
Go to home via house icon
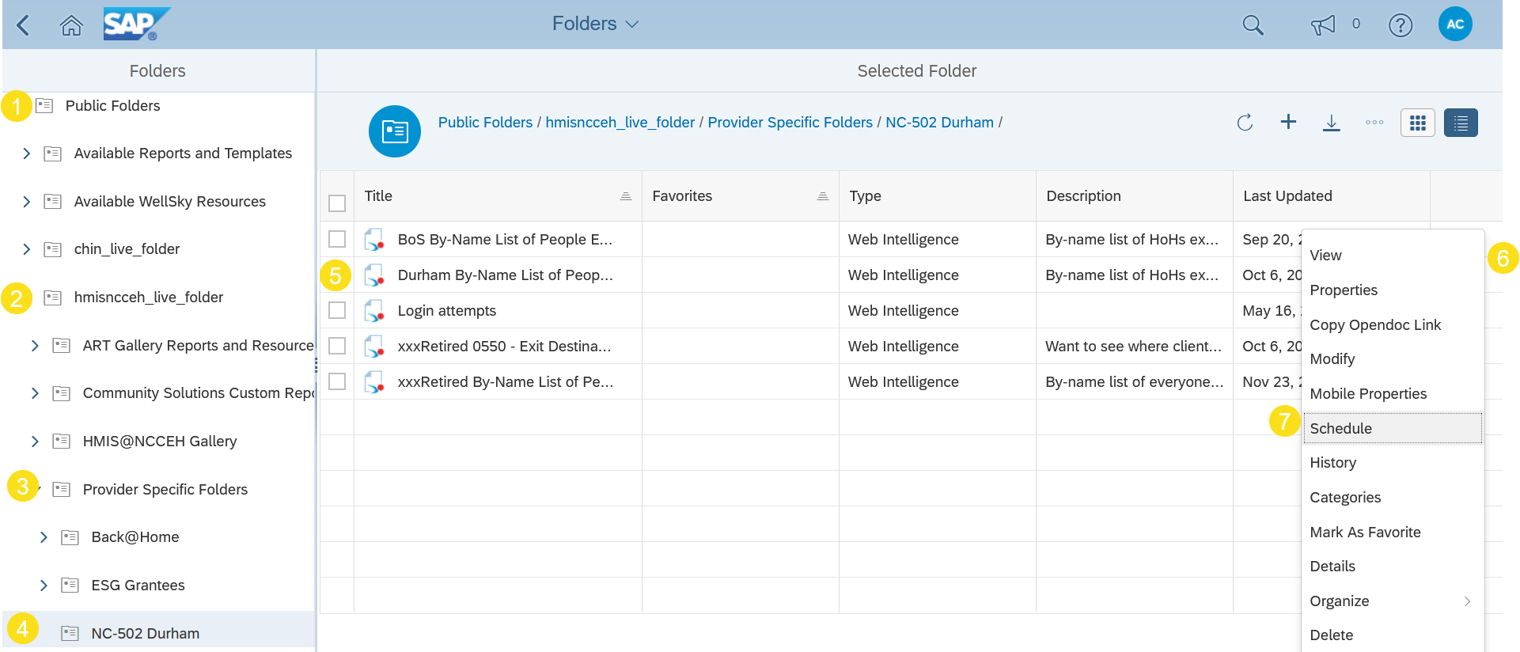(71, 25)
